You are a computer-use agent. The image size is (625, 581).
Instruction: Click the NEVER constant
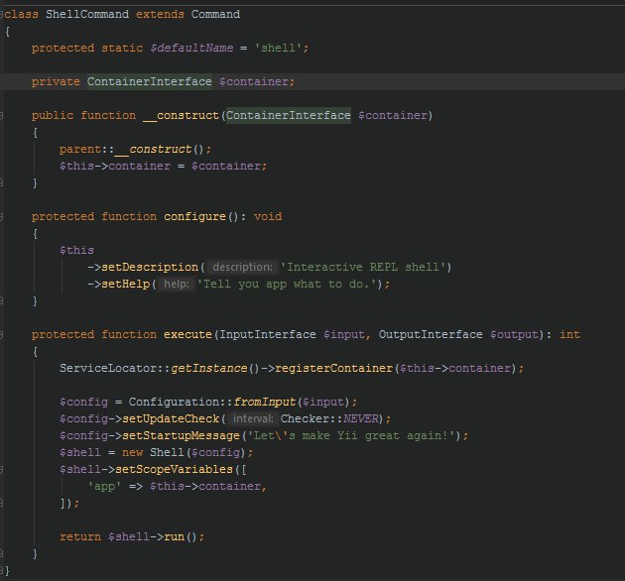(x=360, y=418)
